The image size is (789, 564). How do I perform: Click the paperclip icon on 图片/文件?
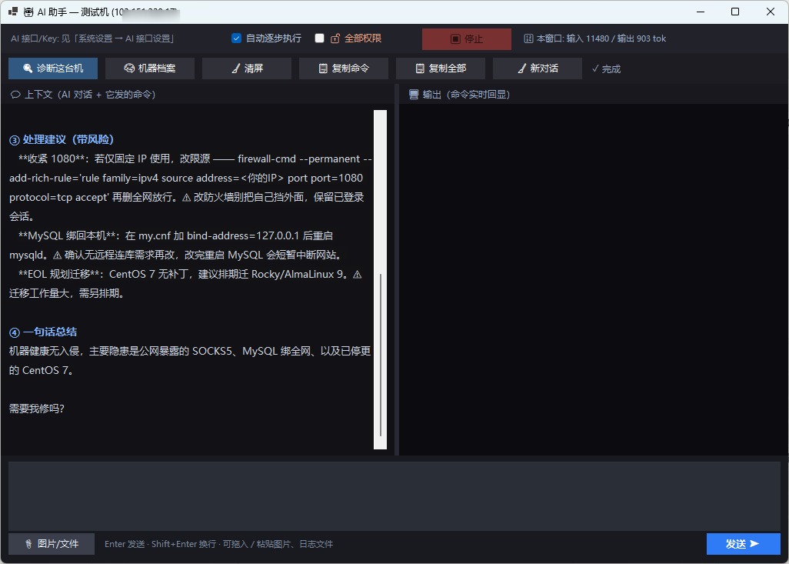[x=29, y=544]
